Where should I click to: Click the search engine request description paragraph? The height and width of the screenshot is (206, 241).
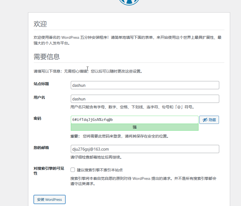point(144,181)
